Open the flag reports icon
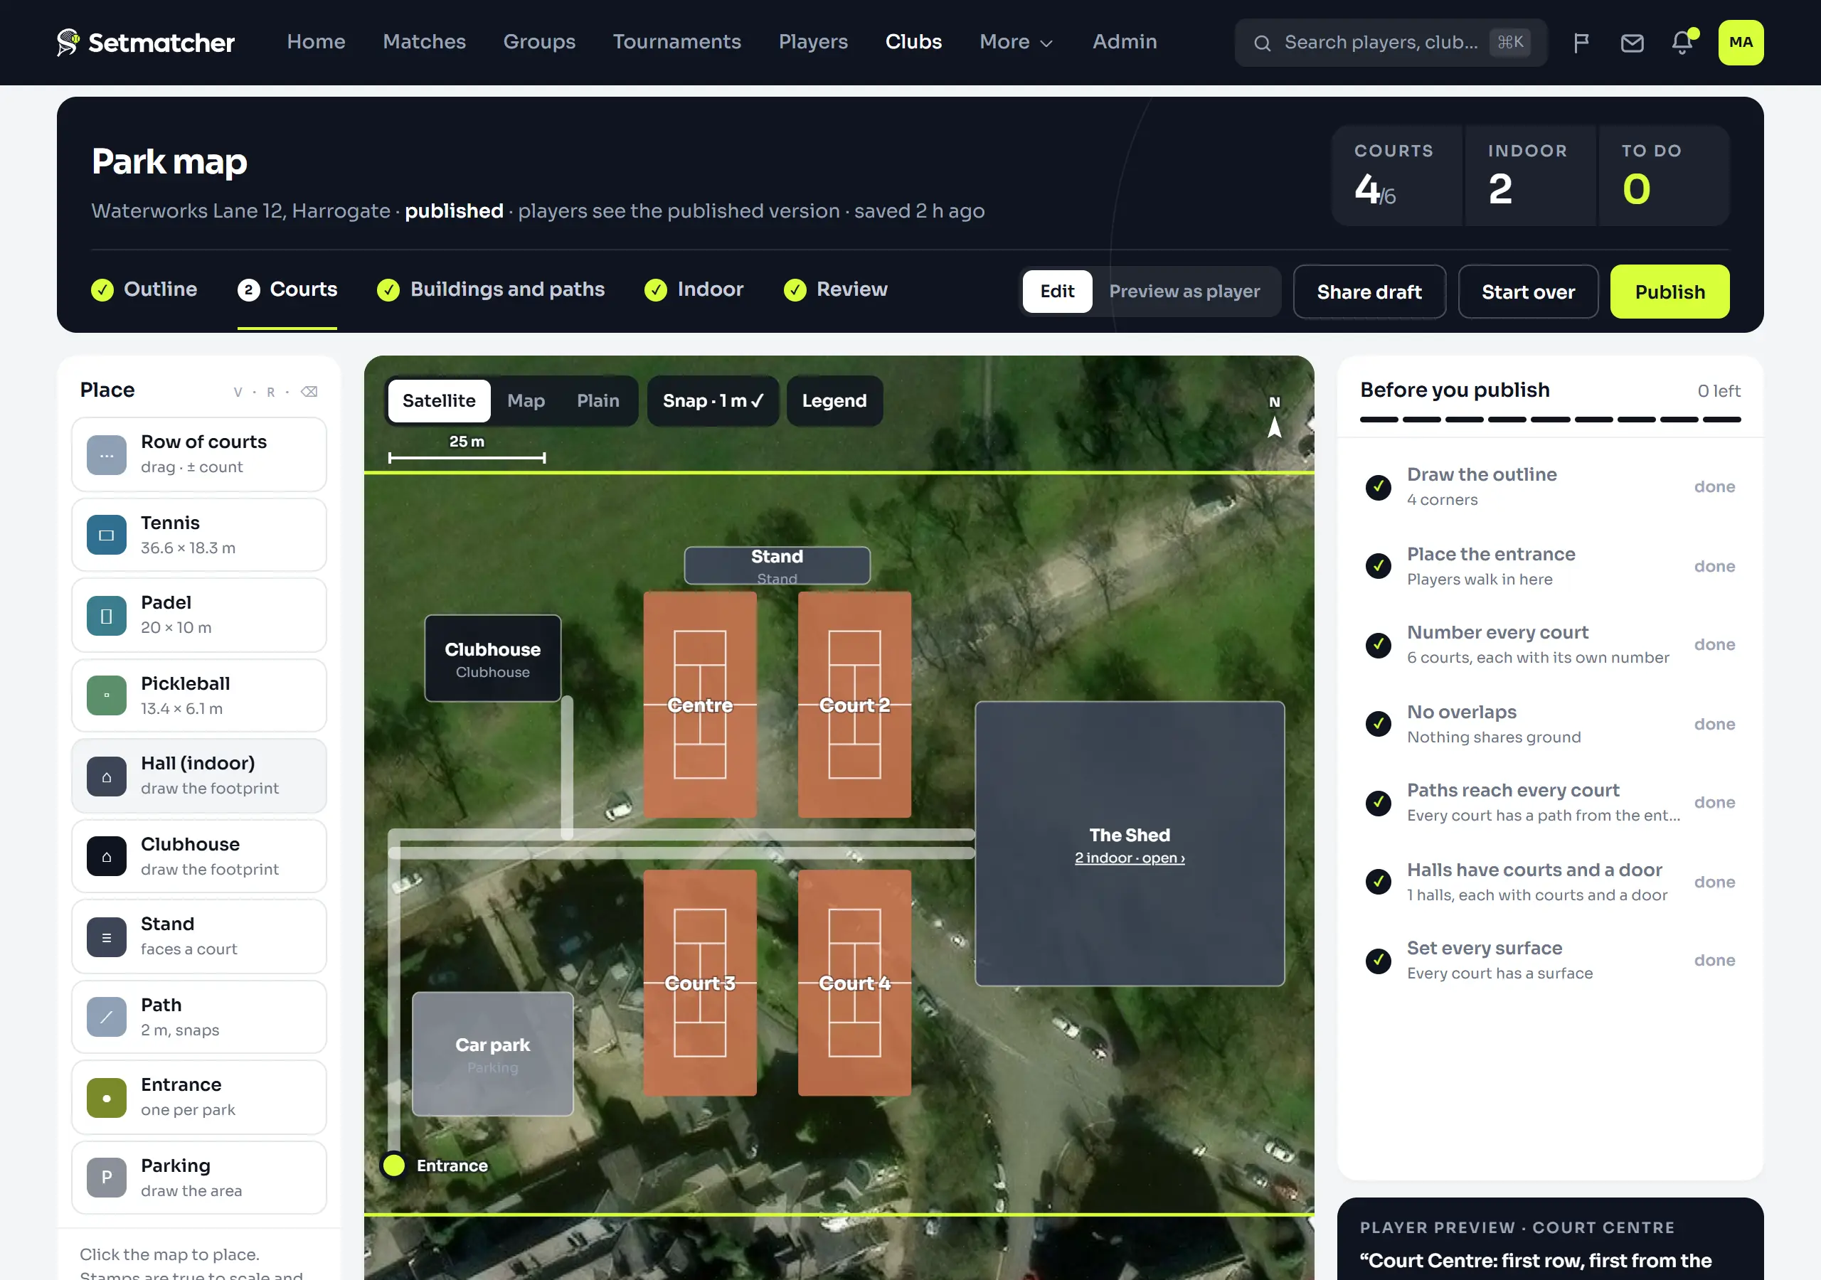This screenshot has height=1280, width=1821. [x=1581, y=43]
